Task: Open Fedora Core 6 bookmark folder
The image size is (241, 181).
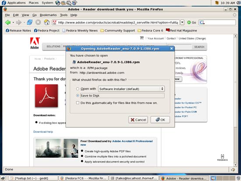Action: (x=150, y=30)
